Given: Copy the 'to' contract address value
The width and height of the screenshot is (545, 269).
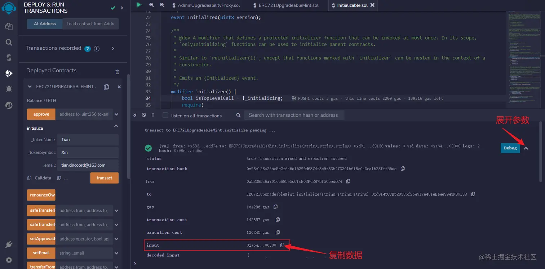Looking at the screenshot, I should pyautogui.click(x=473, y=194).
